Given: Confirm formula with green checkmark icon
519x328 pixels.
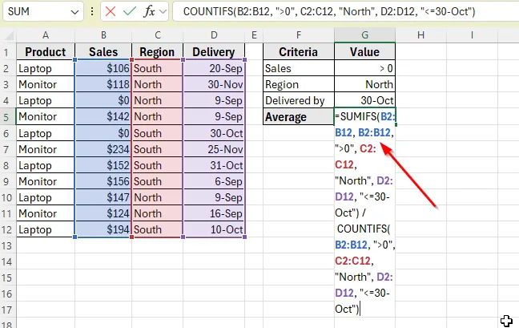Looking at the screenshot, I should click(x=129, y=11).
